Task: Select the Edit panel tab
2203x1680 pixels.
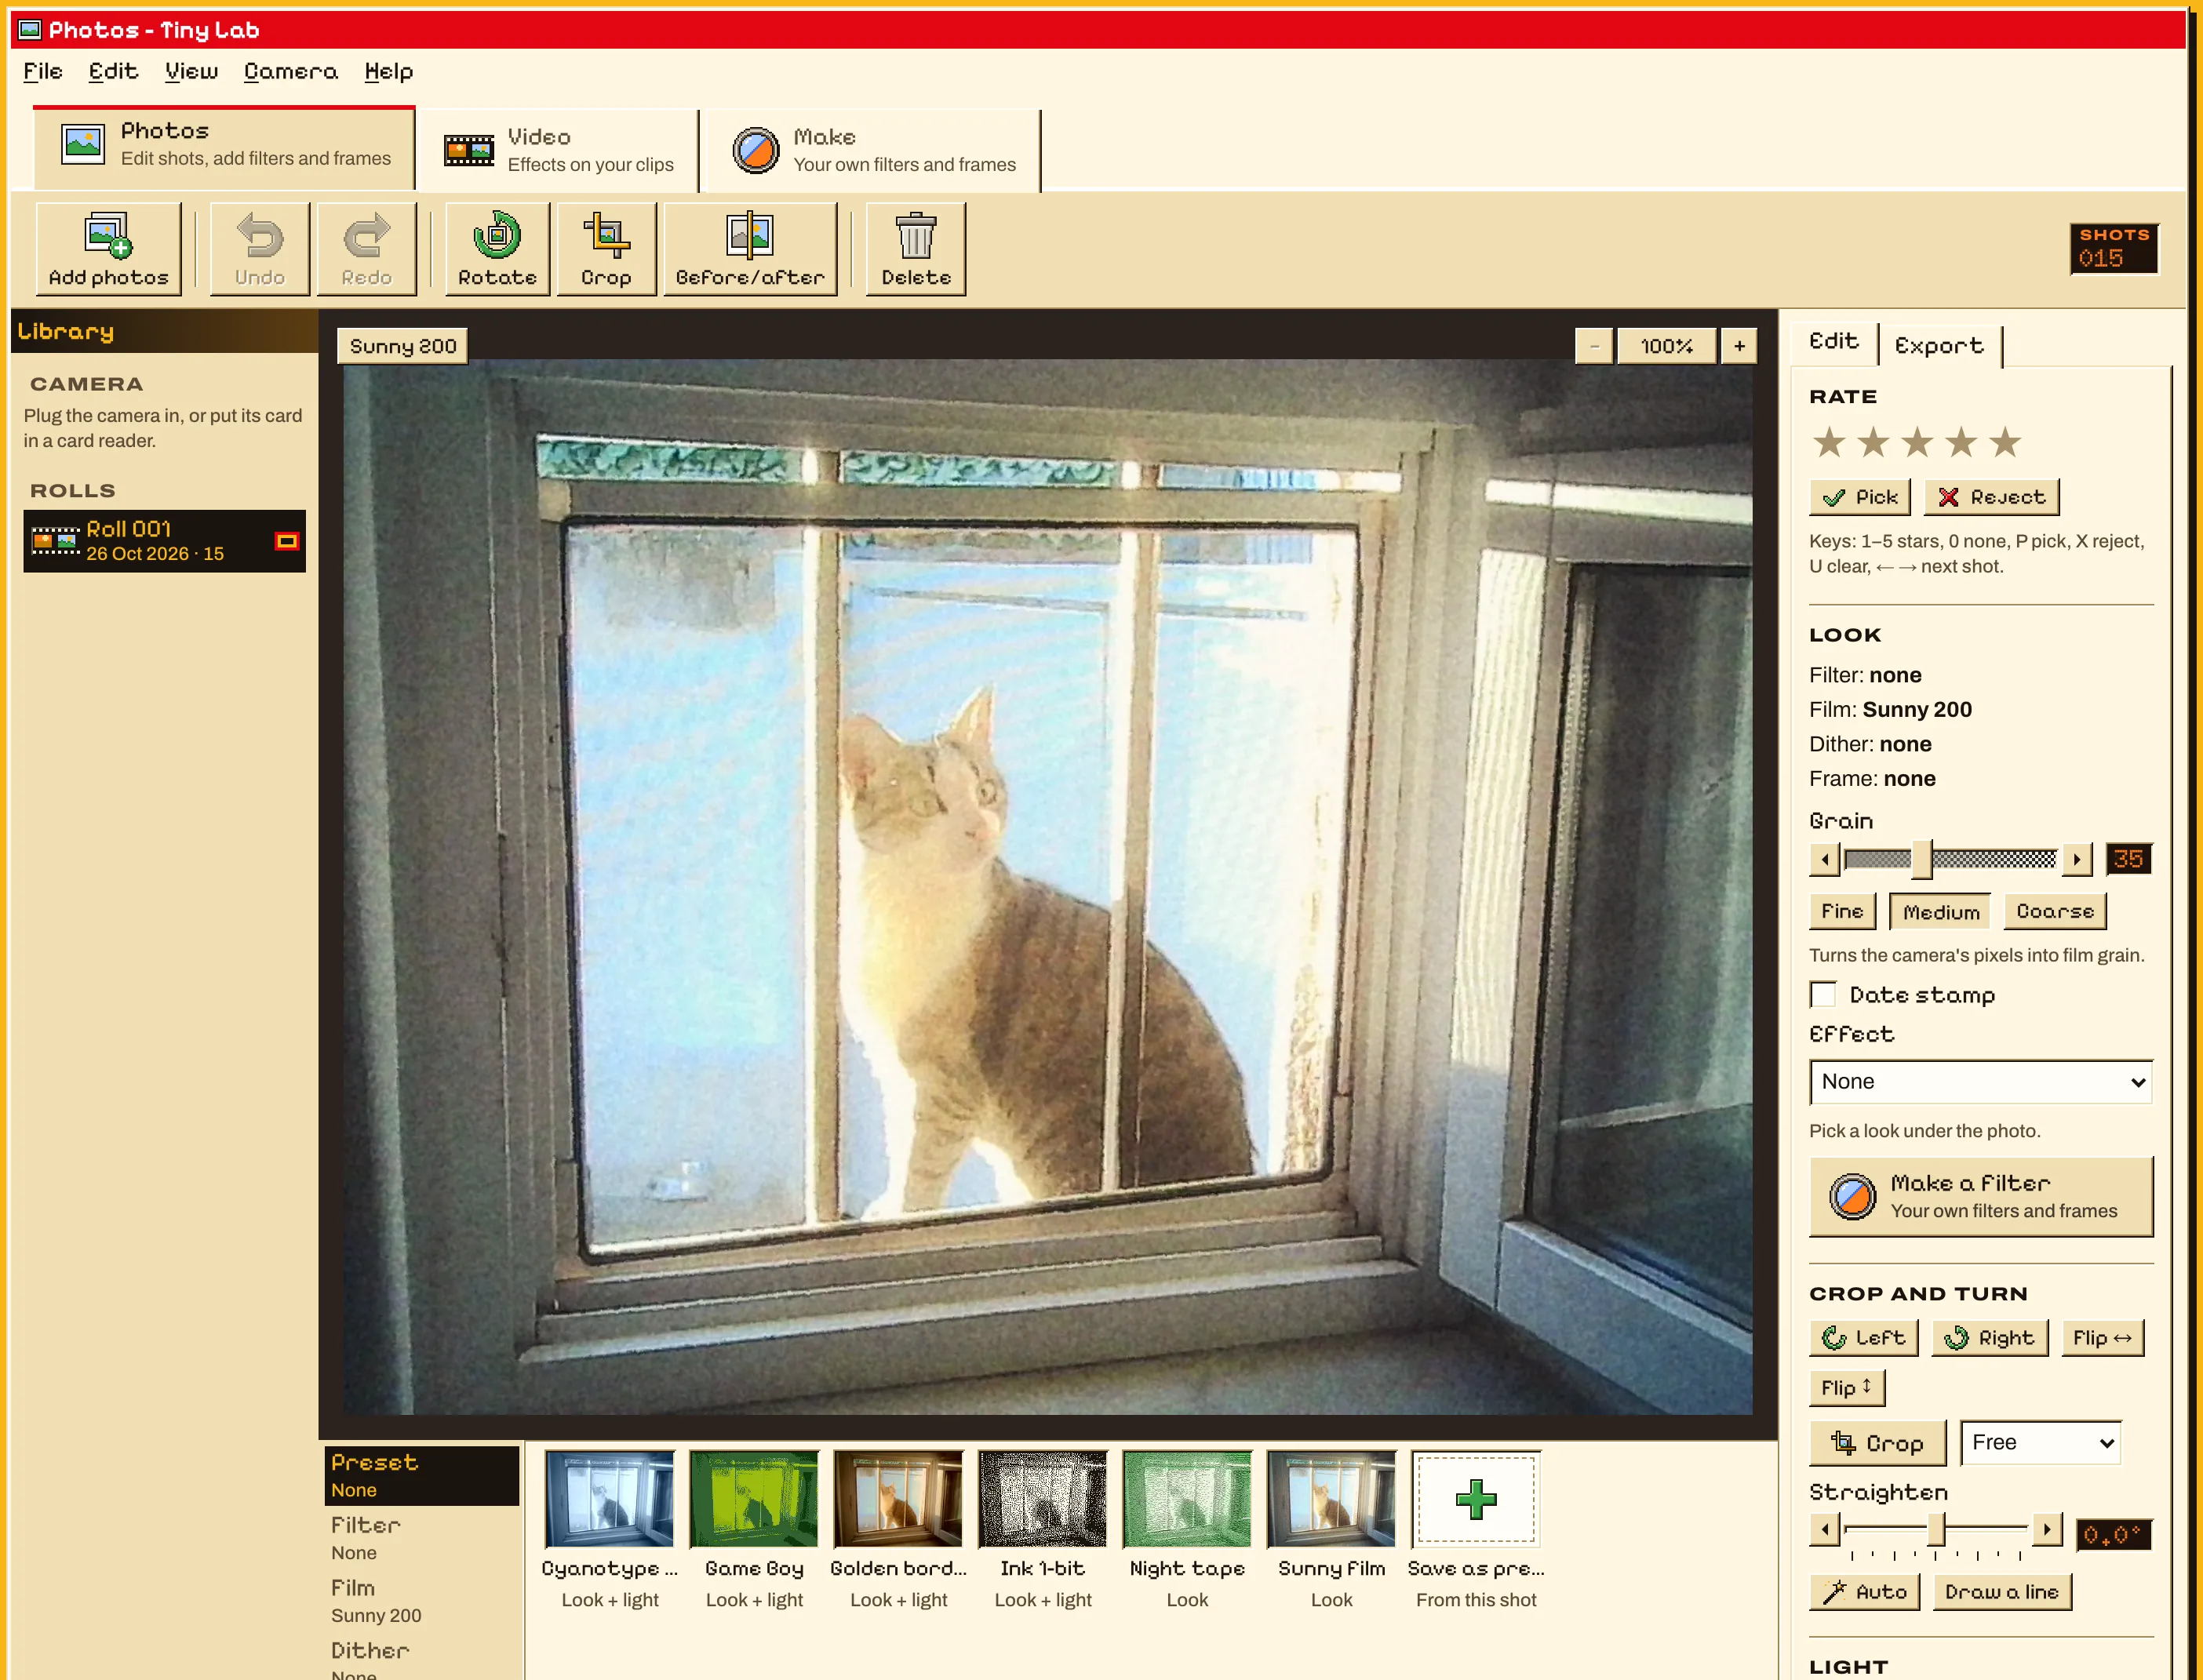Action: (1834, 342)
